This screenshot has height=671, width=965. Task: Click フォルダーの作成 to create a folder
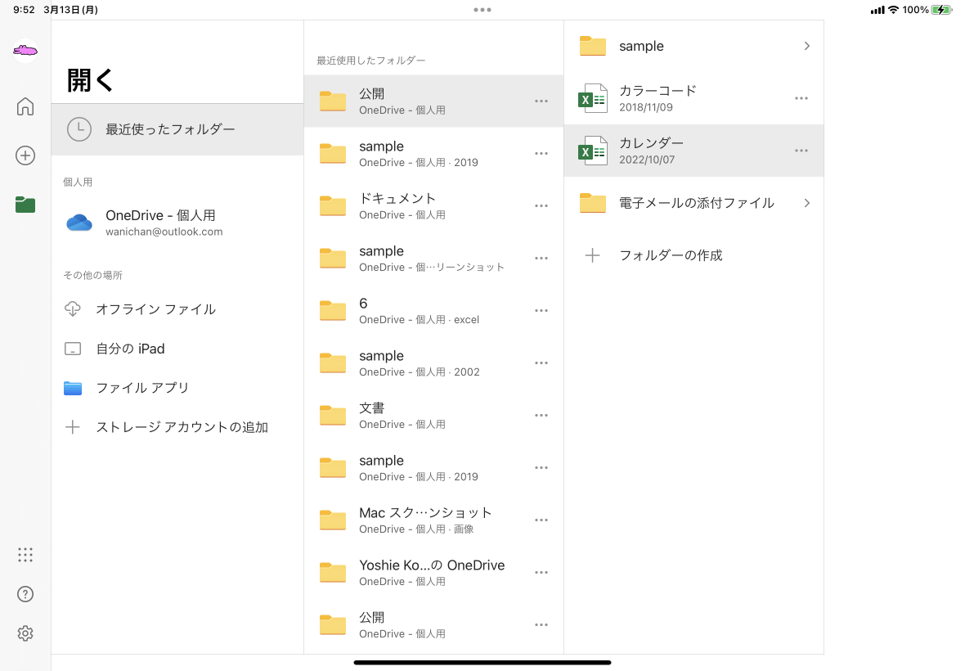coord(671,255)
